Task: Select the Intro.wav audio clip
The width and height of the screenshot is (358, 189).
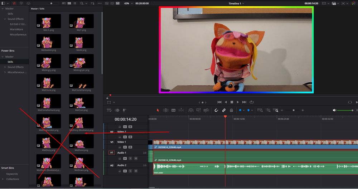Action: pos(256,169)
